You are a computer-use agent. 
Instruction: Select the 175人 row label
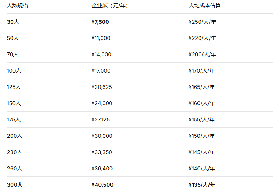click(x=14, y=120)
